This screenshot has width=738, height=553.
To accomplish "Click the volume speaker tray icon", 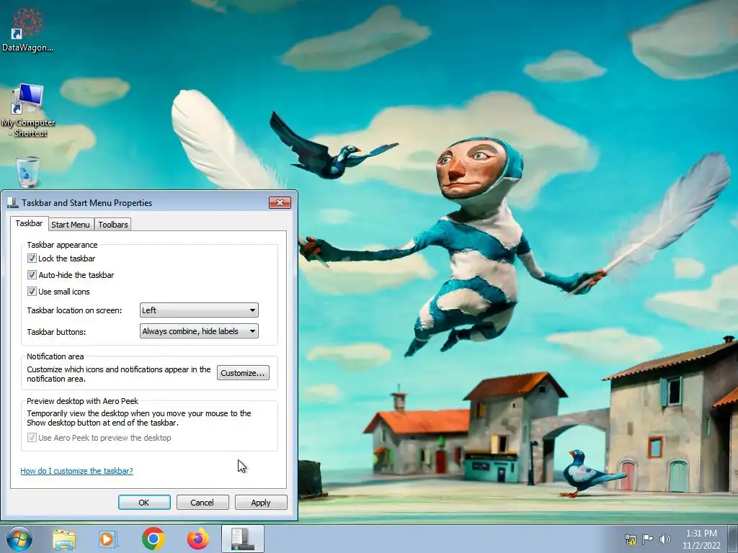I will [664, 539].
